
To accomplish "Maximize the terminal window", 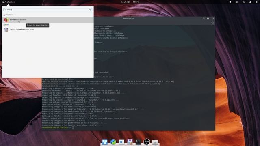I will click(x=213, y=19).
